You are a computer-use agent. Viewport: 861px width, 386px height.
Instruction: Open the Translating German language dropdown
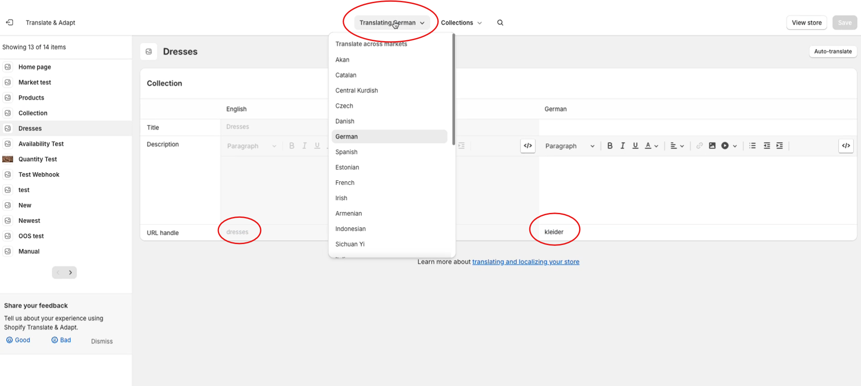click(x=391, y=23)
